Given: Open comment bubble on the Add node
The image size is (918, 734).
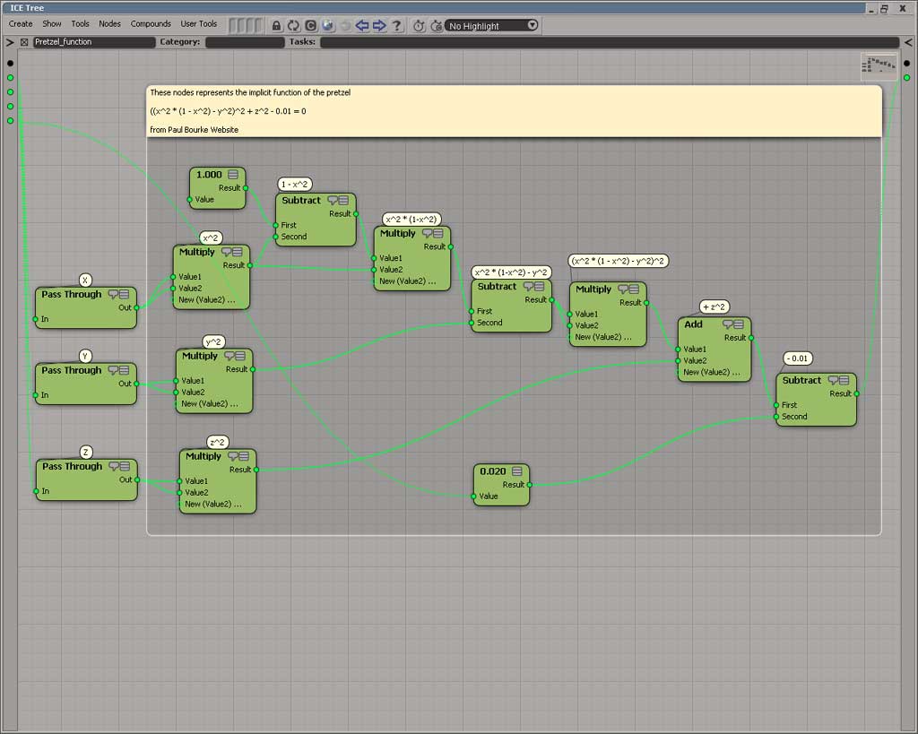Looking at the screenshot, I should click(728, 324).
